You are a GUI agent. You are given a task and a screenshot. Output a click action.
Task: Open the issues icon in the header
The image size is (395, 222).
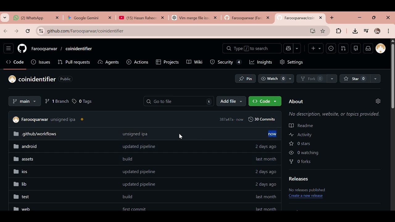coord(331,48)
